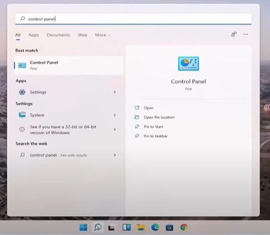Select the System settings result
Screen dimensions: 270x235
click(68, 115)
